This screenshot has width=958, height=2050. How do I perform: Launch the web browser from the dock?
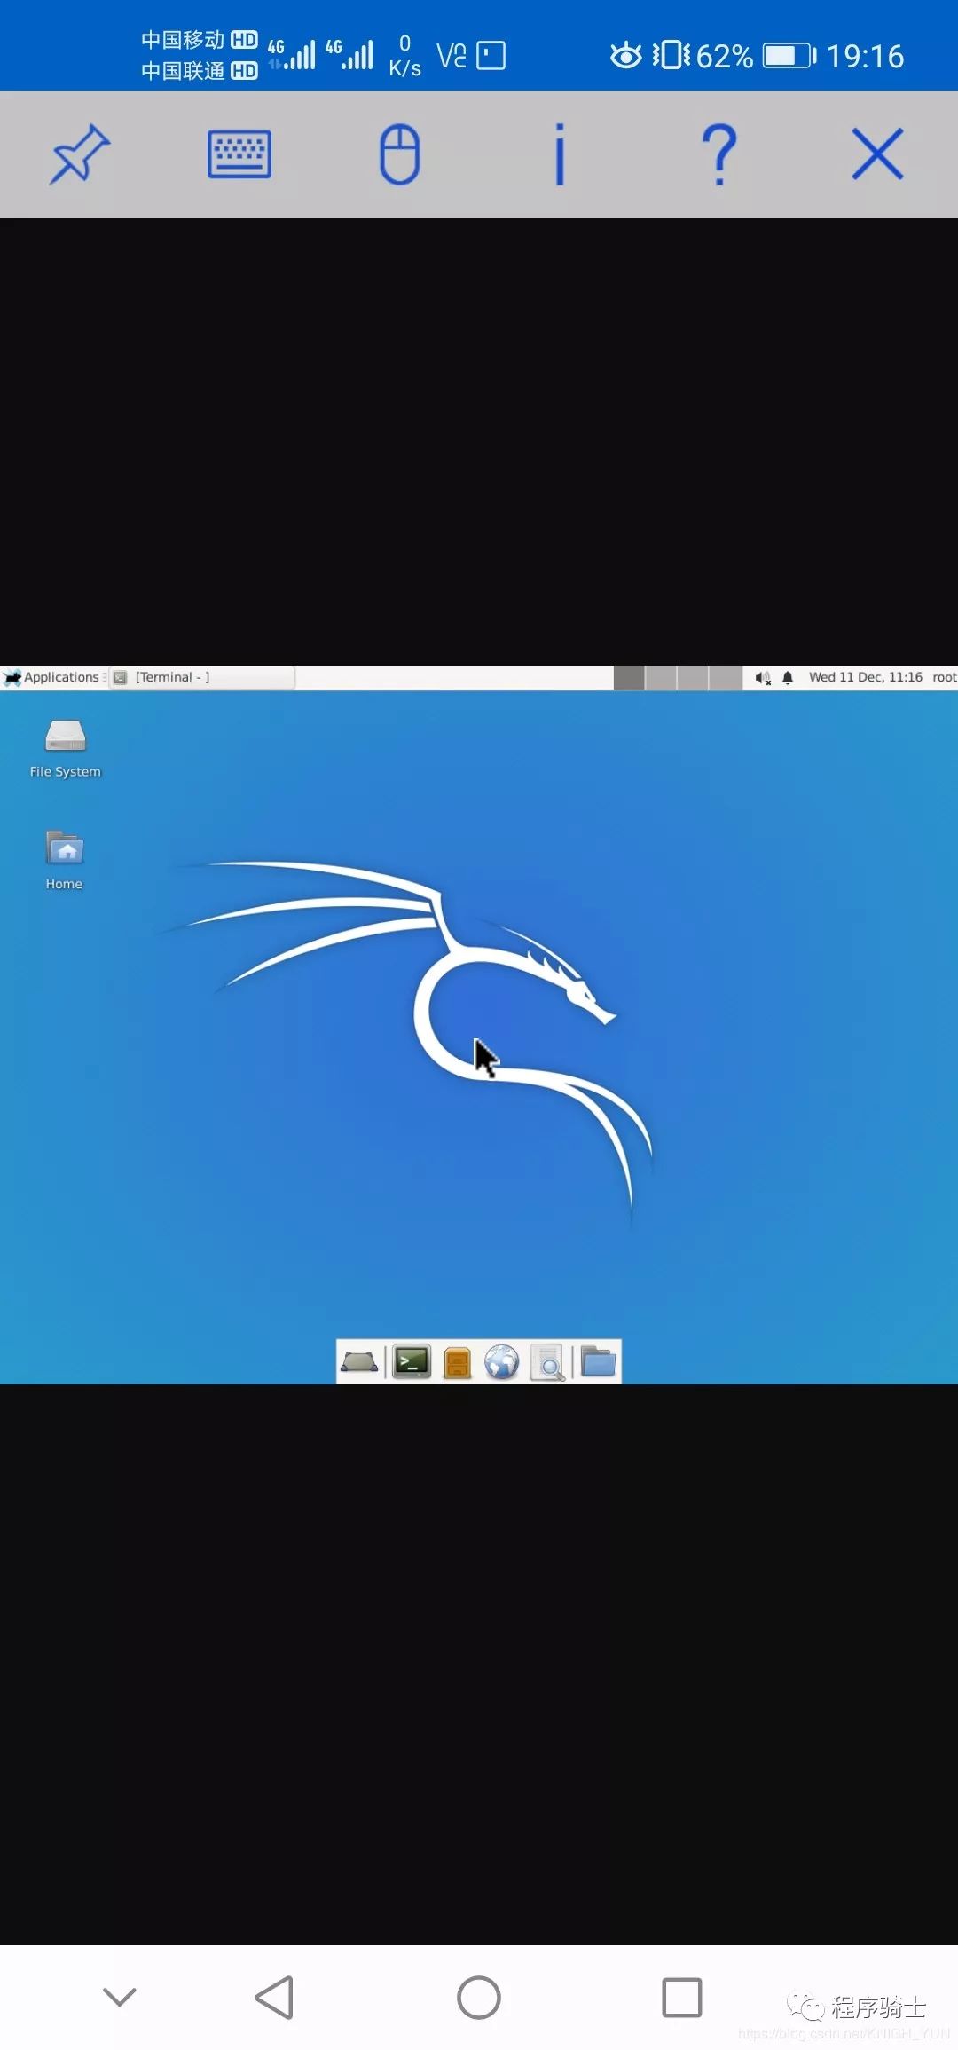502,1362
